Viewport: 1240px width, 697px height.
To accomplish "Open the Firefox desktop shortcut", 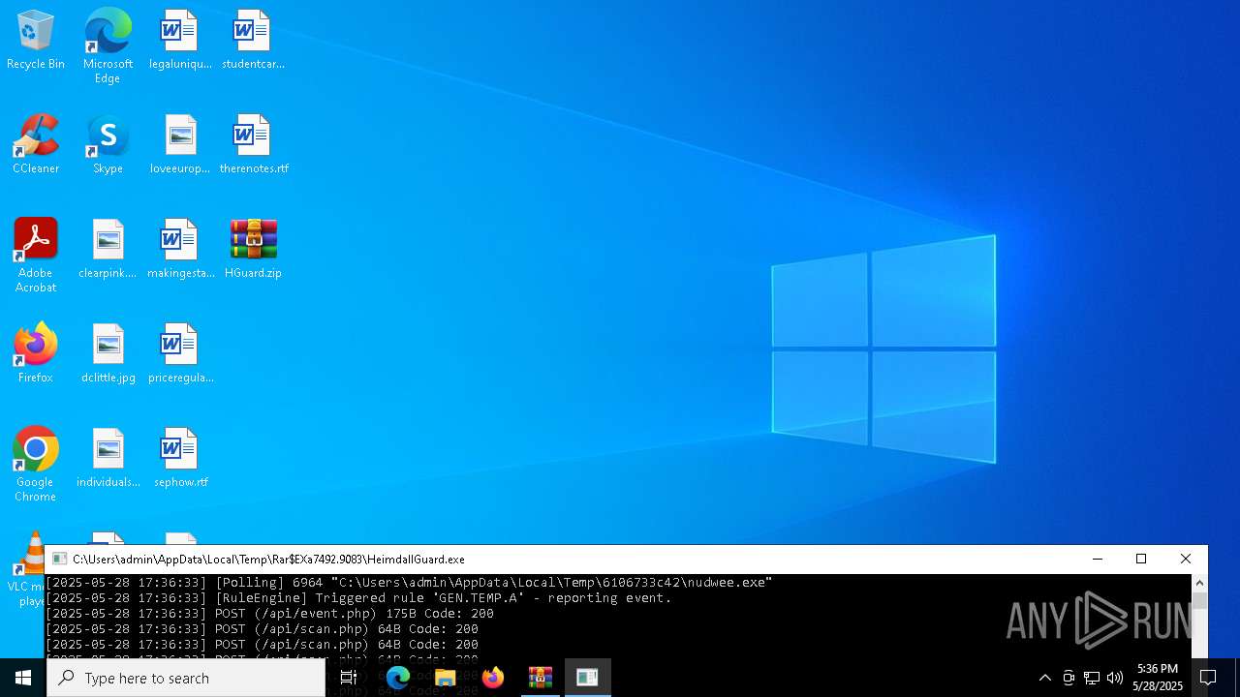I will (36, 354).
